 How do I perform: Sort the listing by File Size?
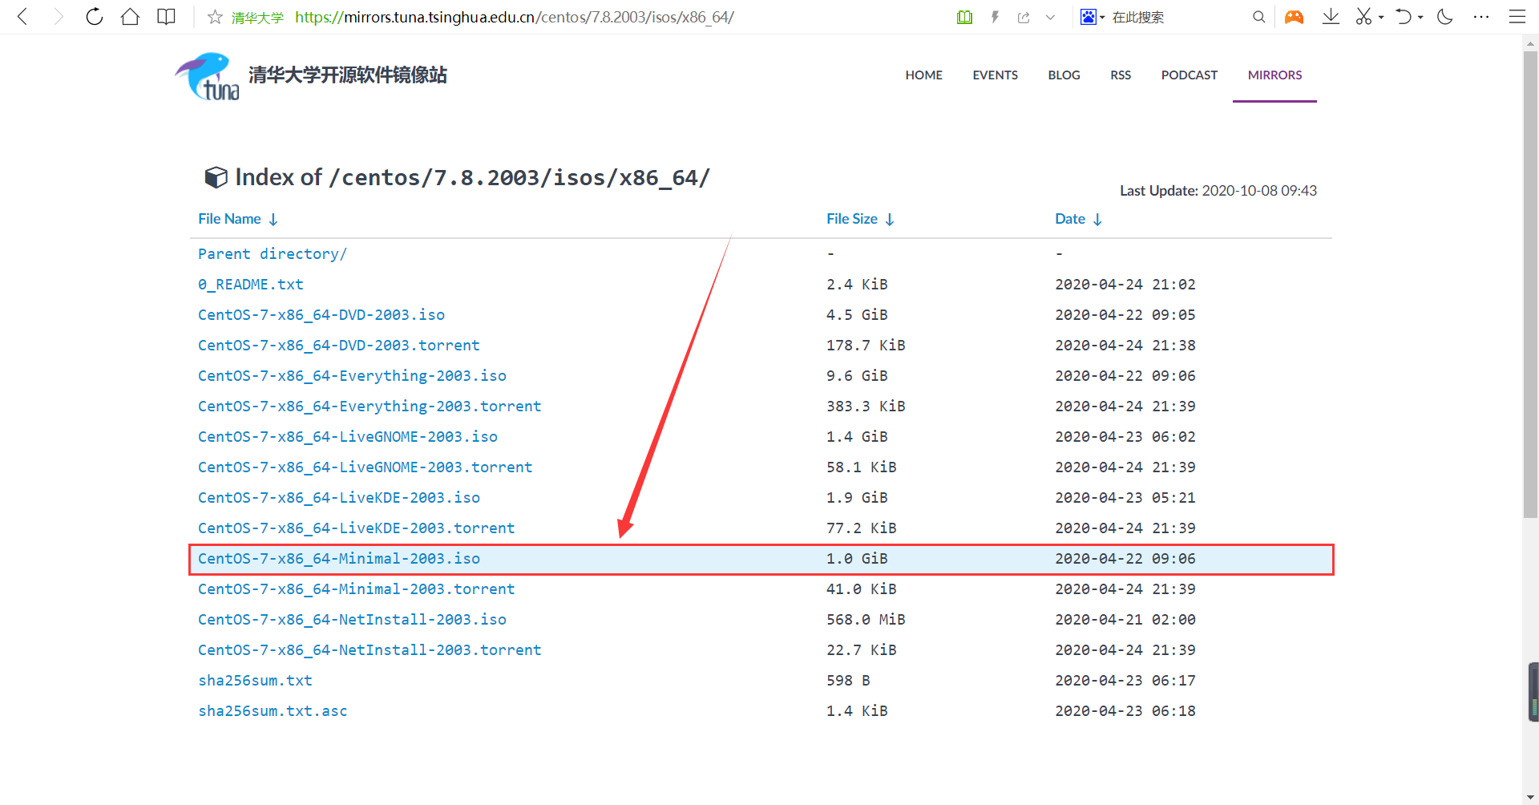pyautogui.click(x=851, y=219)
